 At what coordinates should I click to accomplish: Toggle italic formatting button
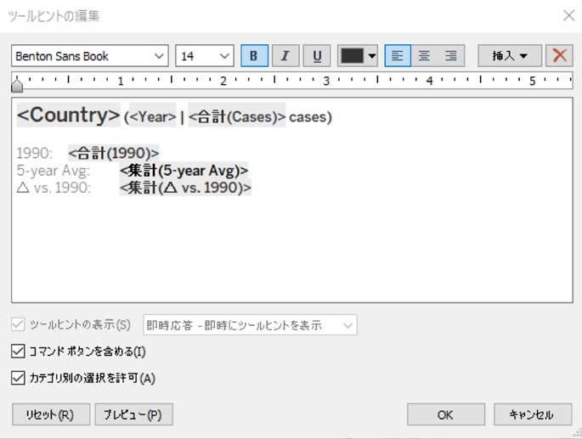click(285, 56)
